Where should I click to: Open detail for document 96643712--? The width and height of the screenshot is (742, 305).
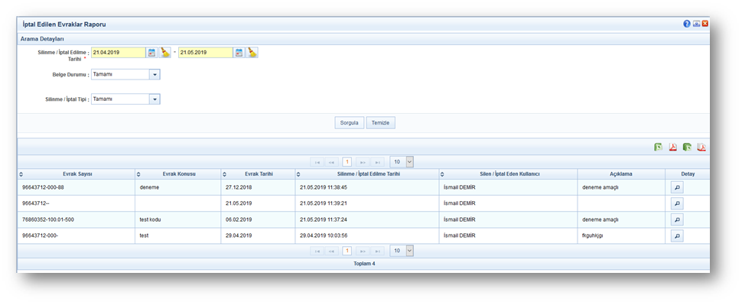coord(677,203)
